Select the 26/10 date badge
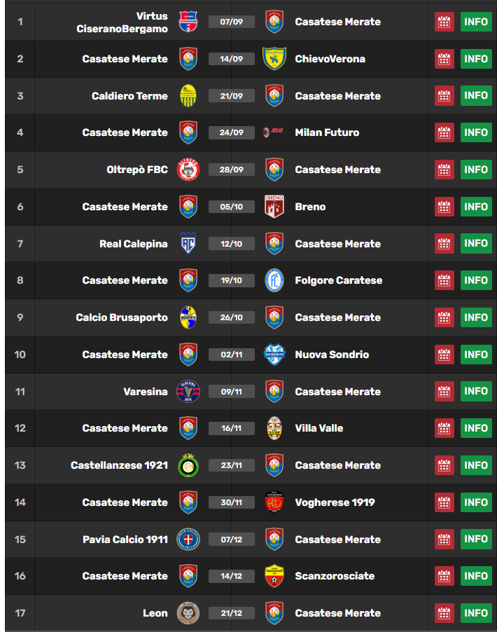 231,317
